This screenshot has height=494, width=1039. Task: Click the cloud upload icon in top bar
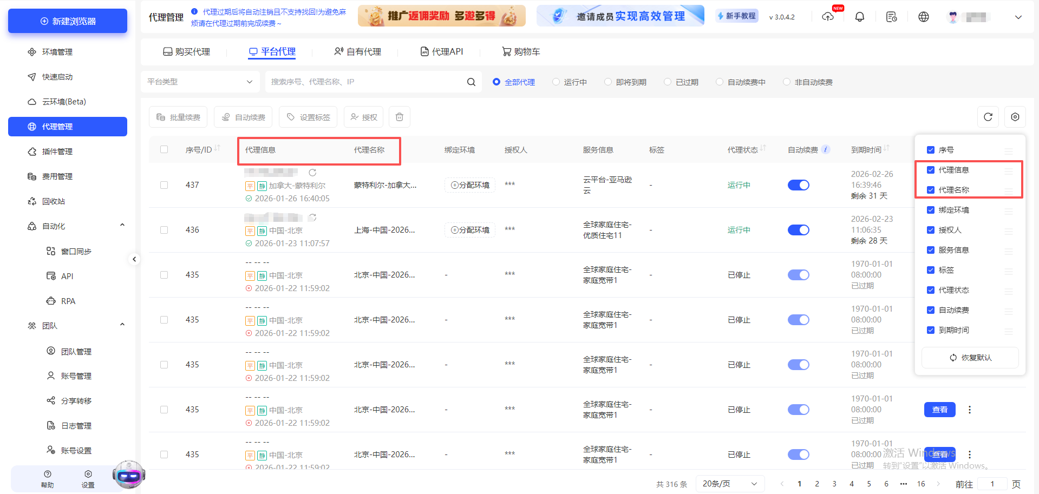[828, 17]
